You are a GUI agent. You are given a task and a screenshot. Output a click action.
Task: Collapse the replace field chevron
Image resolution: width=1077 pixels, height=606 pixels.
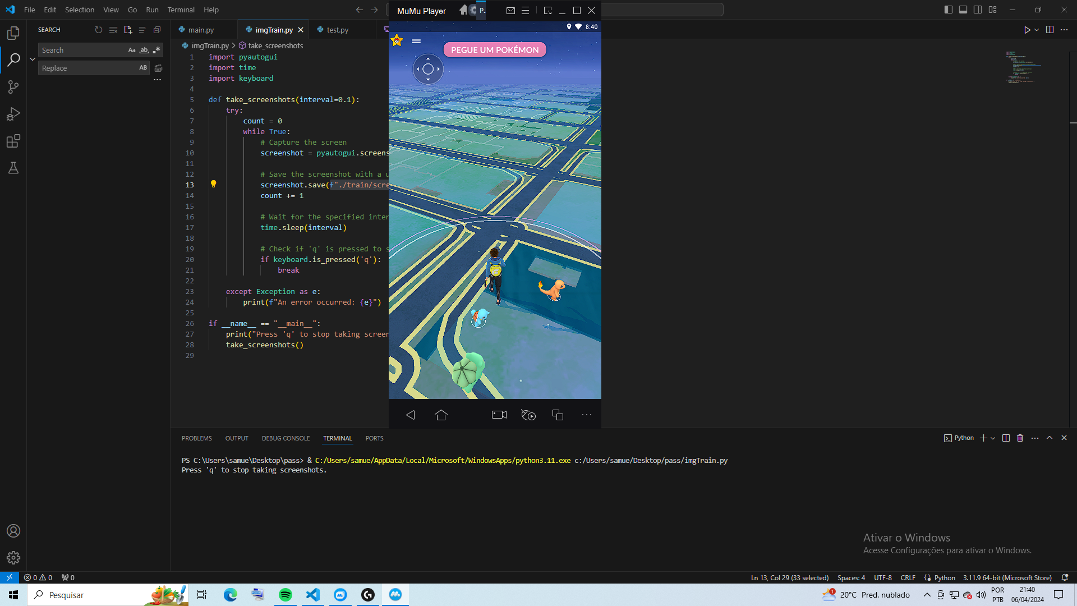pyautogui.click(x=33, y=59)
